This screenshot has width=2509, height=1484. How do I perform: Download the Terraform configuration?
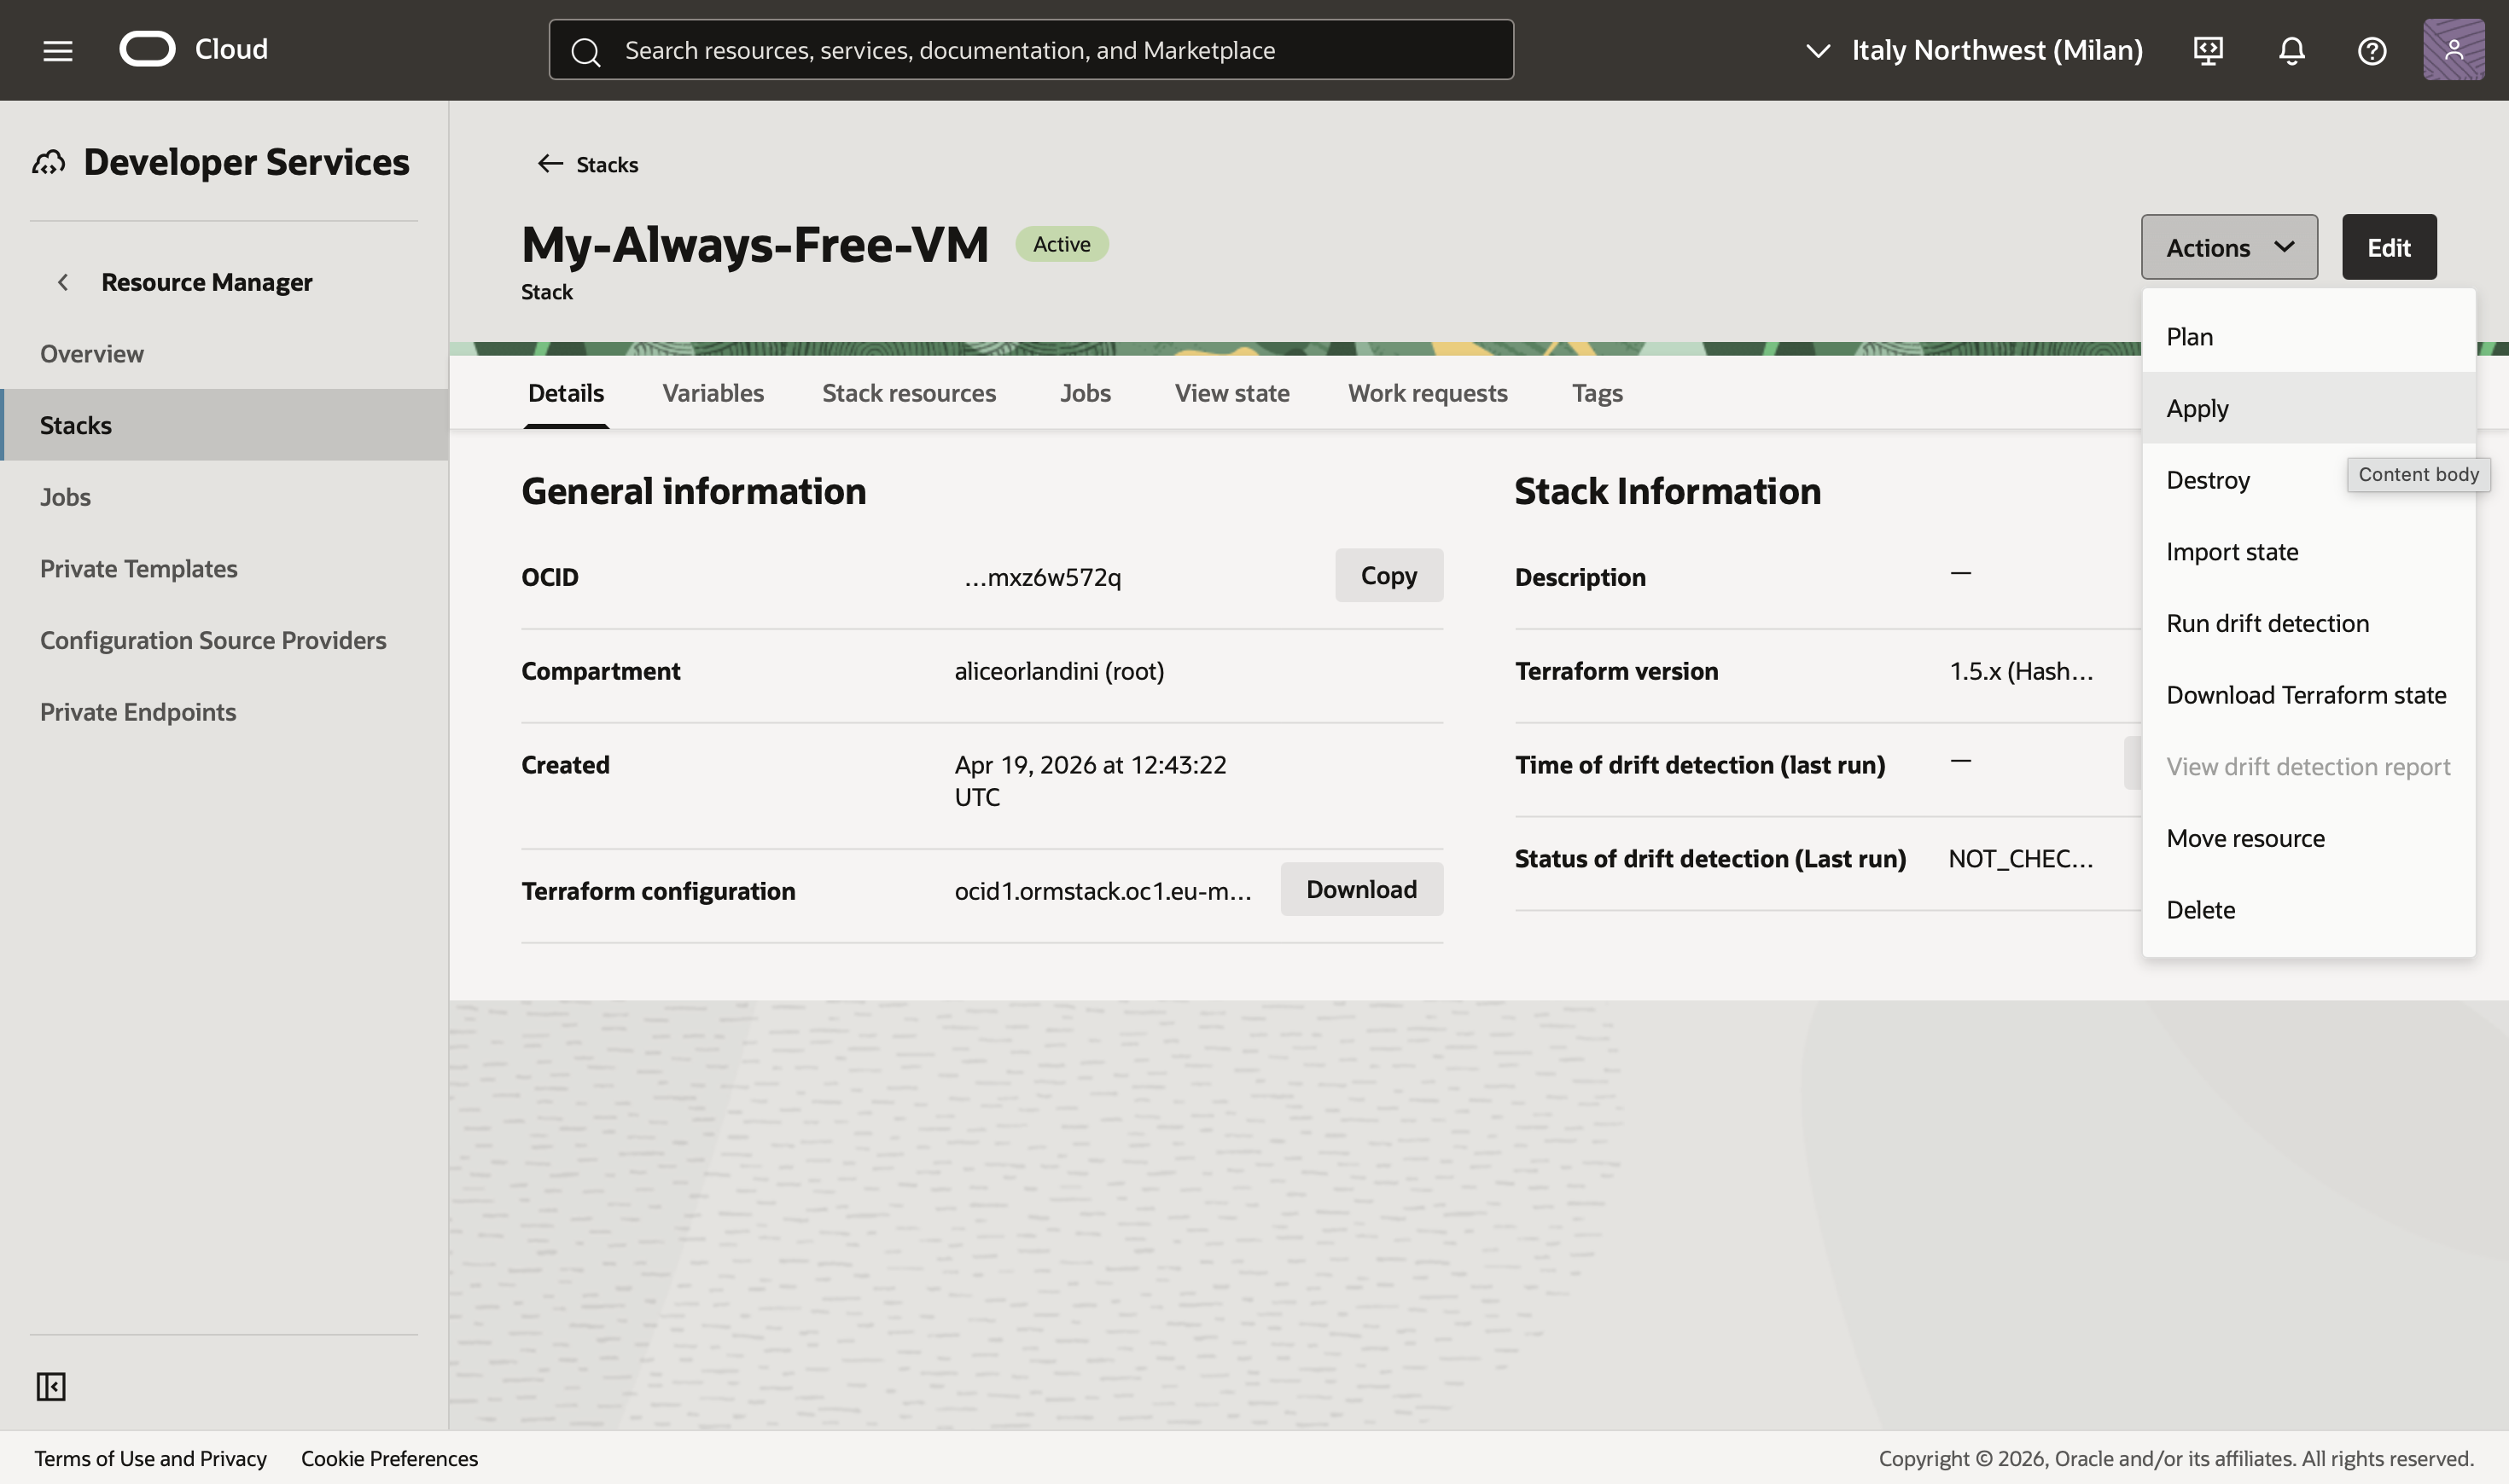1360,889
